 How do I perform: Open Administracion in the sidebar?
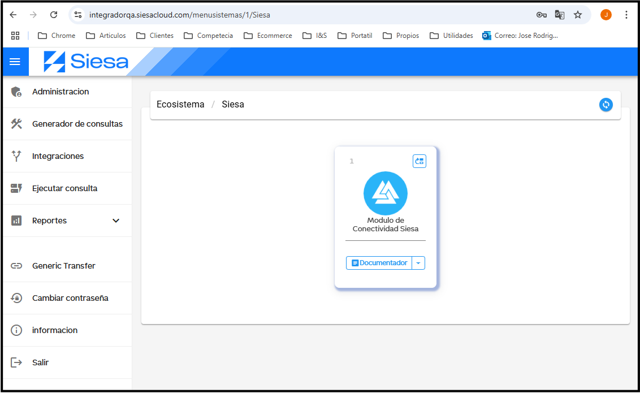[60, 92]
